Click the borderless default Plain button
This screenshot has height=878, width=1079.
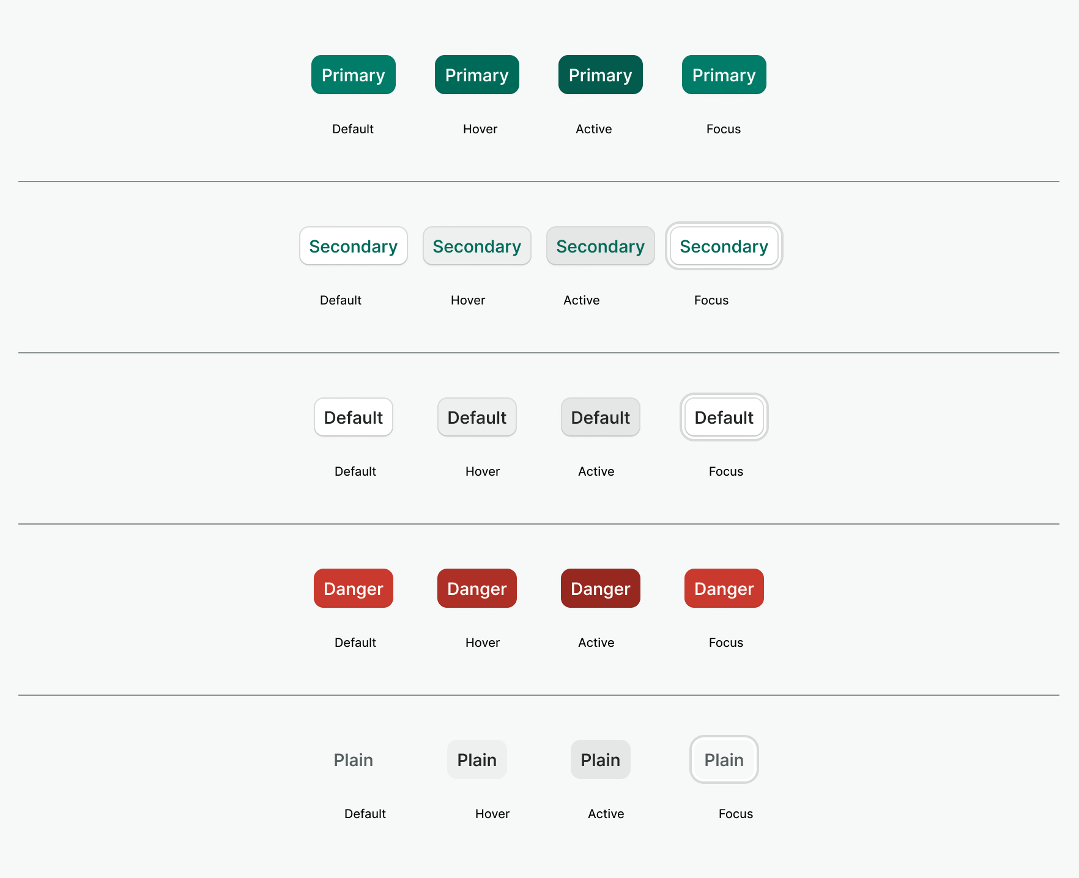pos(353,759)
